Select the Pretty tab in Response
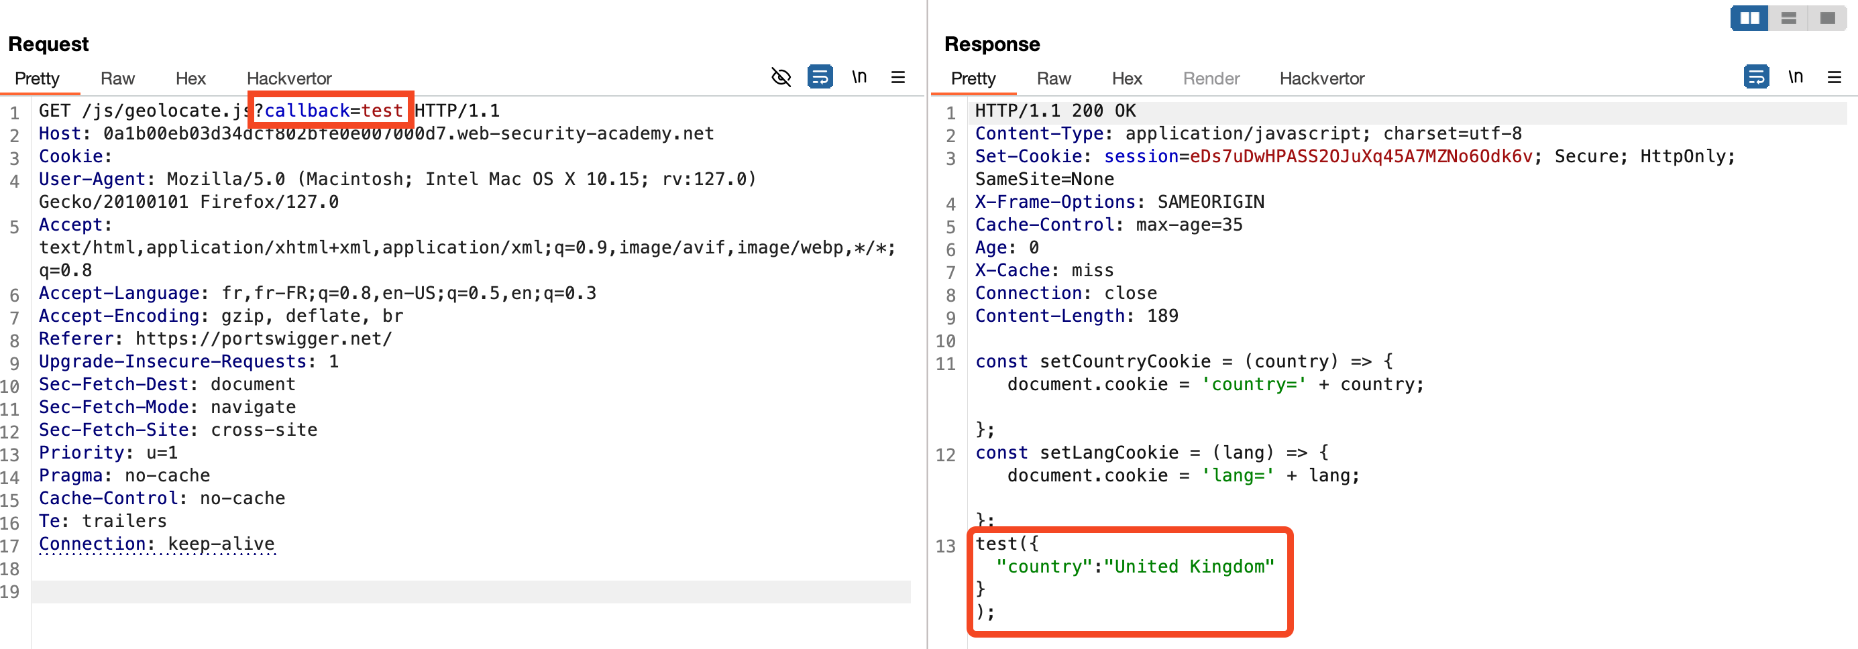 (973, 78)
